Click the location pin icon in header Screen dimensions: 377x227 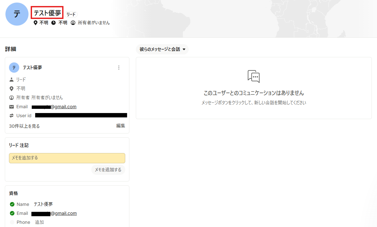(36, 23)
